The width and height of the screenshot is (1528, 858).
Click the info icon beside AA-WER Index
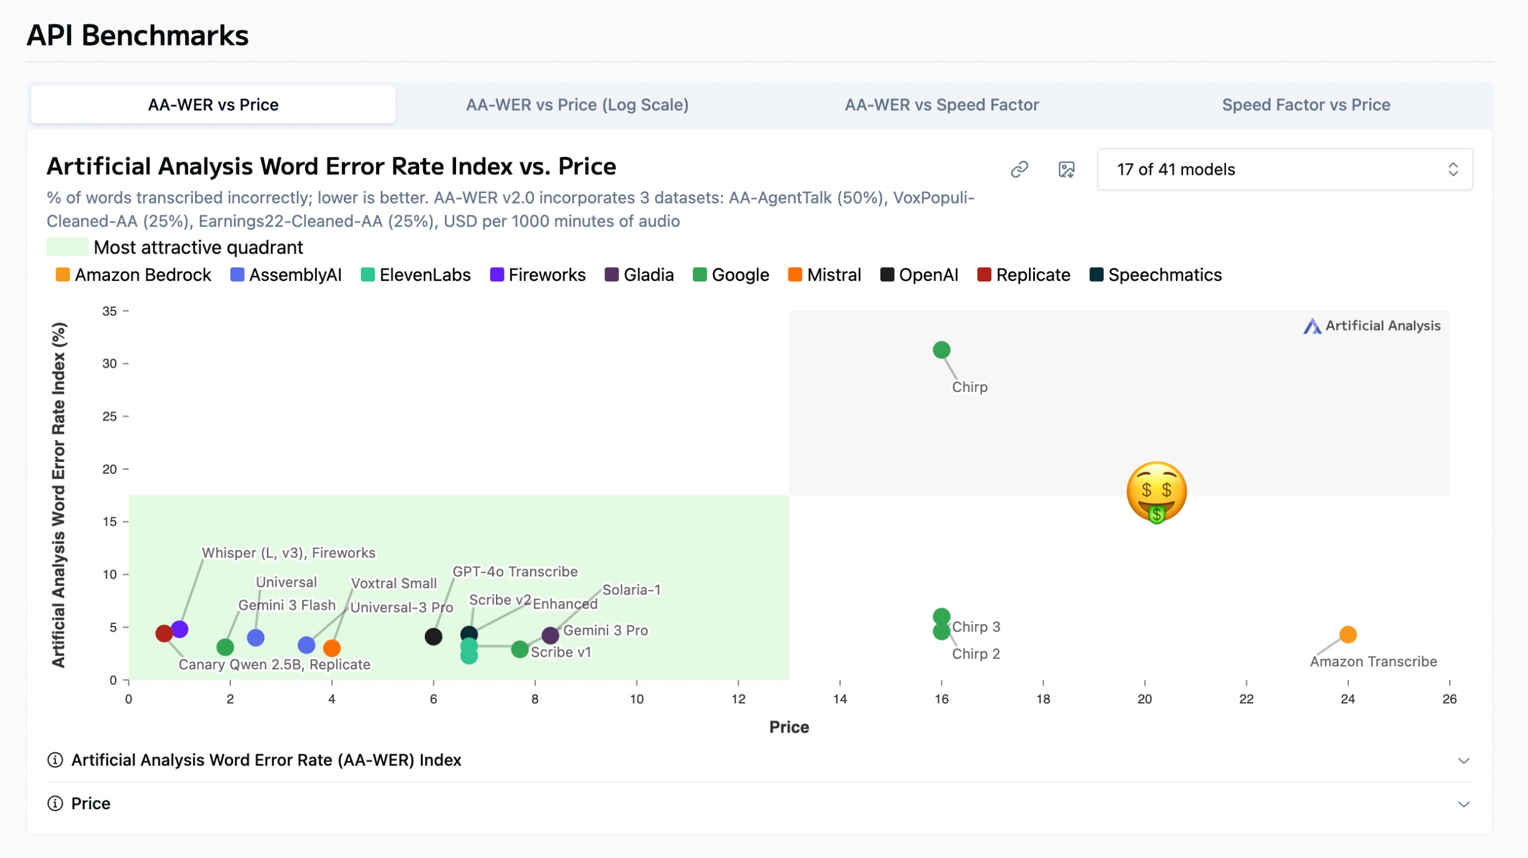click(x=55, y=760)
